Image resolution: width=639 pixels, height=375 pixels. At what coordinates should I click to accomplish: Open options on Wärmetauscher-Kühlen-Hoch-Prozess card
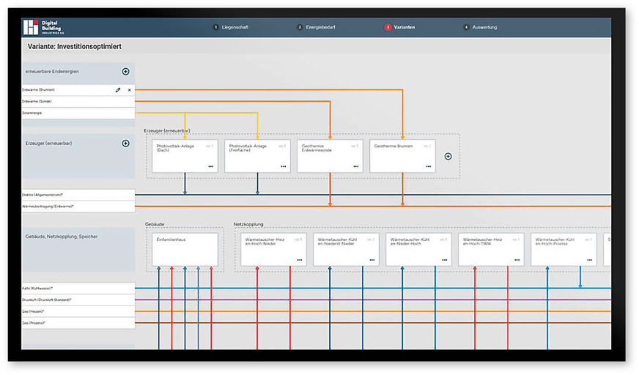coord(590,260)
